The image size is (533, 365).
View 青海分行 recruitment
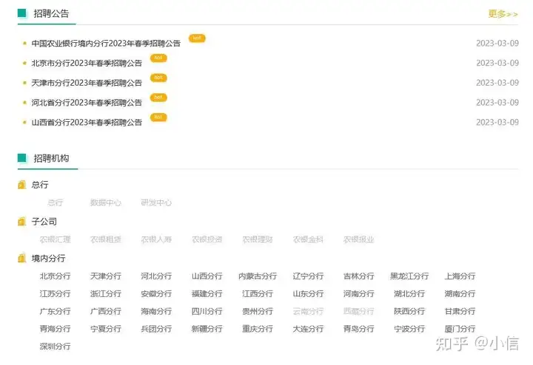coord(55,329)
